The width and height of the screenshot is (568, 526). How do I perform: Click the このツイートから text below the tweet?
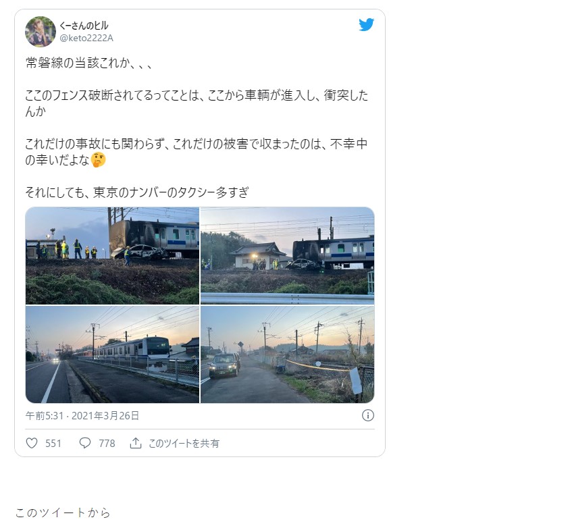[63, 512]
